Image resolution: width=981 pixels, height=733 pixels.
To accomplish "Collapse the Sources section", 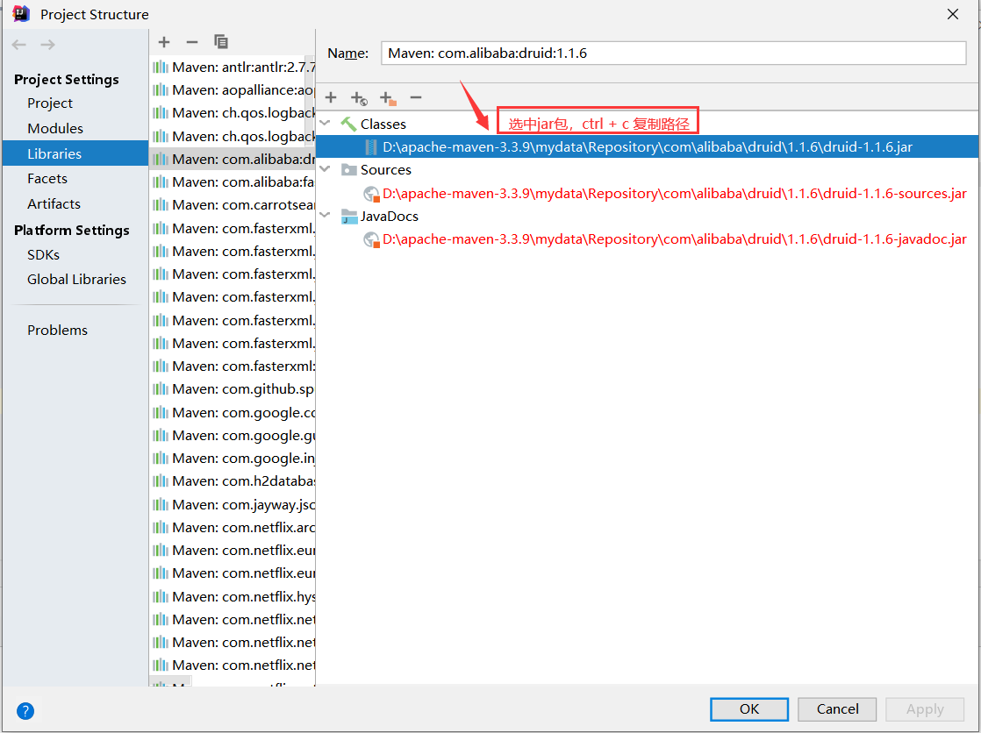I will pos(323,170).
